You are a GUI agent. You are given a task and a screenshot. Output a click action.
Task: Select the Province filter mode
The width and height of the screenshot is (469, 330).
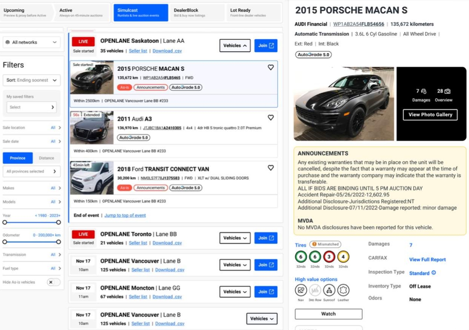[x=18, y=158]
